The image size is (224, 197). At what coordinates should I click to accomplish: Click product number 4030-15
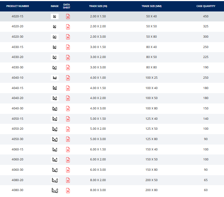click(18, 47)
